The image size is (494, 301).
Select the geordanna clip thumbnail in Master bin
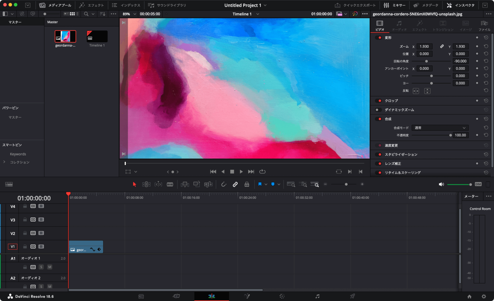65,36
